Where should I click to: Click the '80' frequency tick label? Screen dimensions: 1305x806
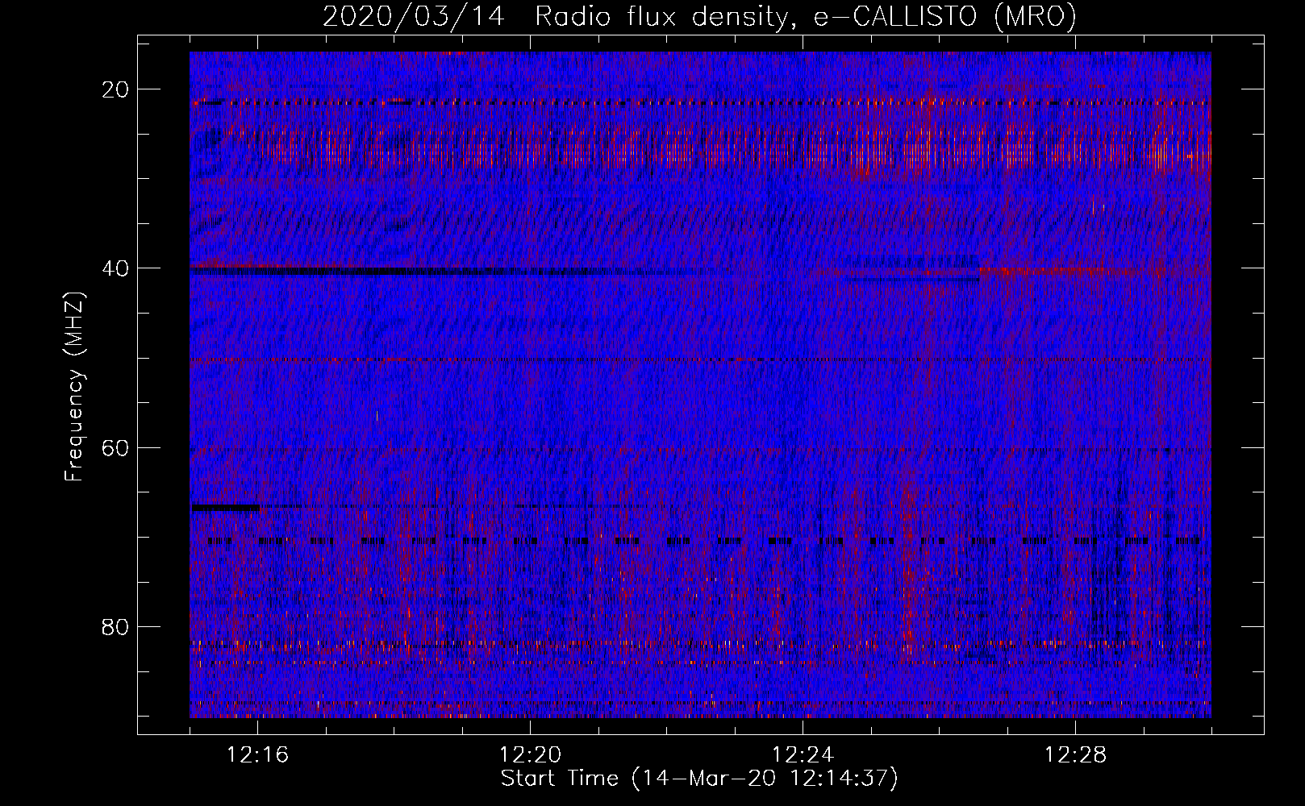[x=116, y=626]
